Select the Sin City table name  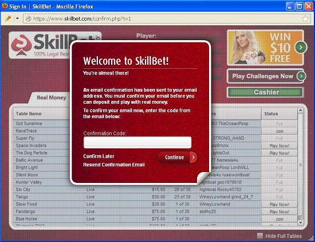click(23, 189)
